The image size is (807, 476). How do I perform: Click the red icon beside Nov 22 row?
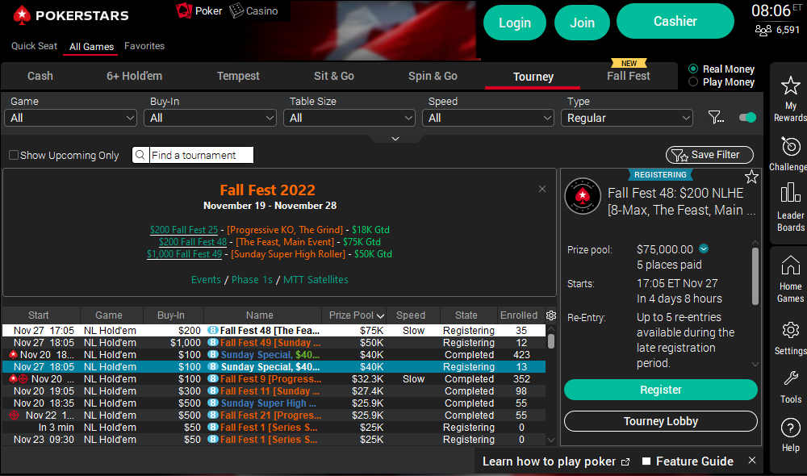[14, 415]
